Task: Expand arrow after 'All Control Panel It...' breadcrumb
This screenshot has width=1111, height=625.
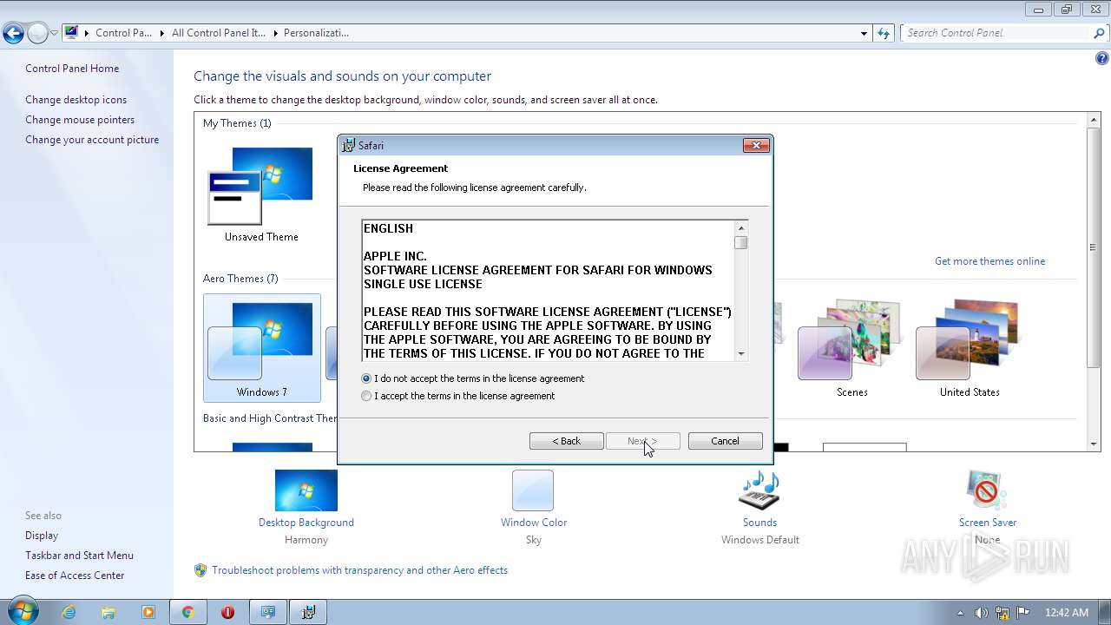Action: [276, 33]
